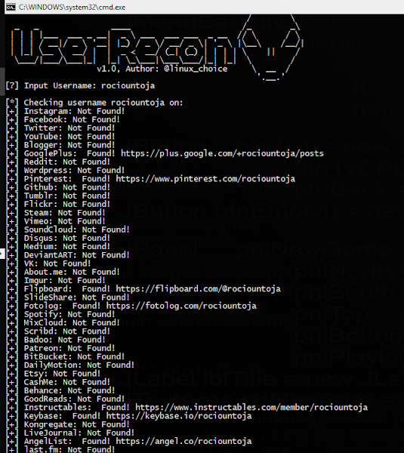The height and width of the screenshot is (453, 404).
Task: Click the [?] Input Username prompt marker
Action: point(12,86)
